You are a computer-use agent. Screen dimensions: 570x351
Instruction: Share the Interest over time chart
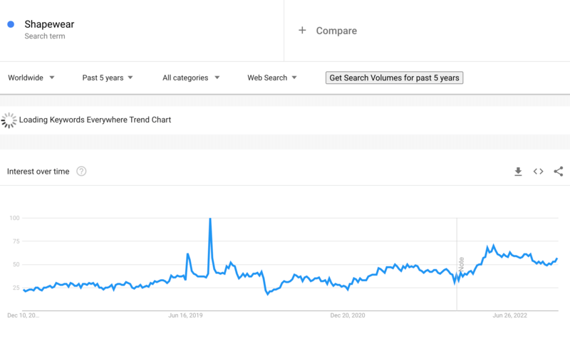pyautogui.click(x=559, y=172)
